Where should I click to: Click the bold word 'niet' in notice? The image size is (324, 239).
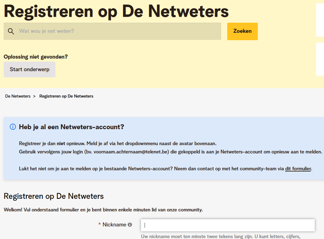coord(61,143)
